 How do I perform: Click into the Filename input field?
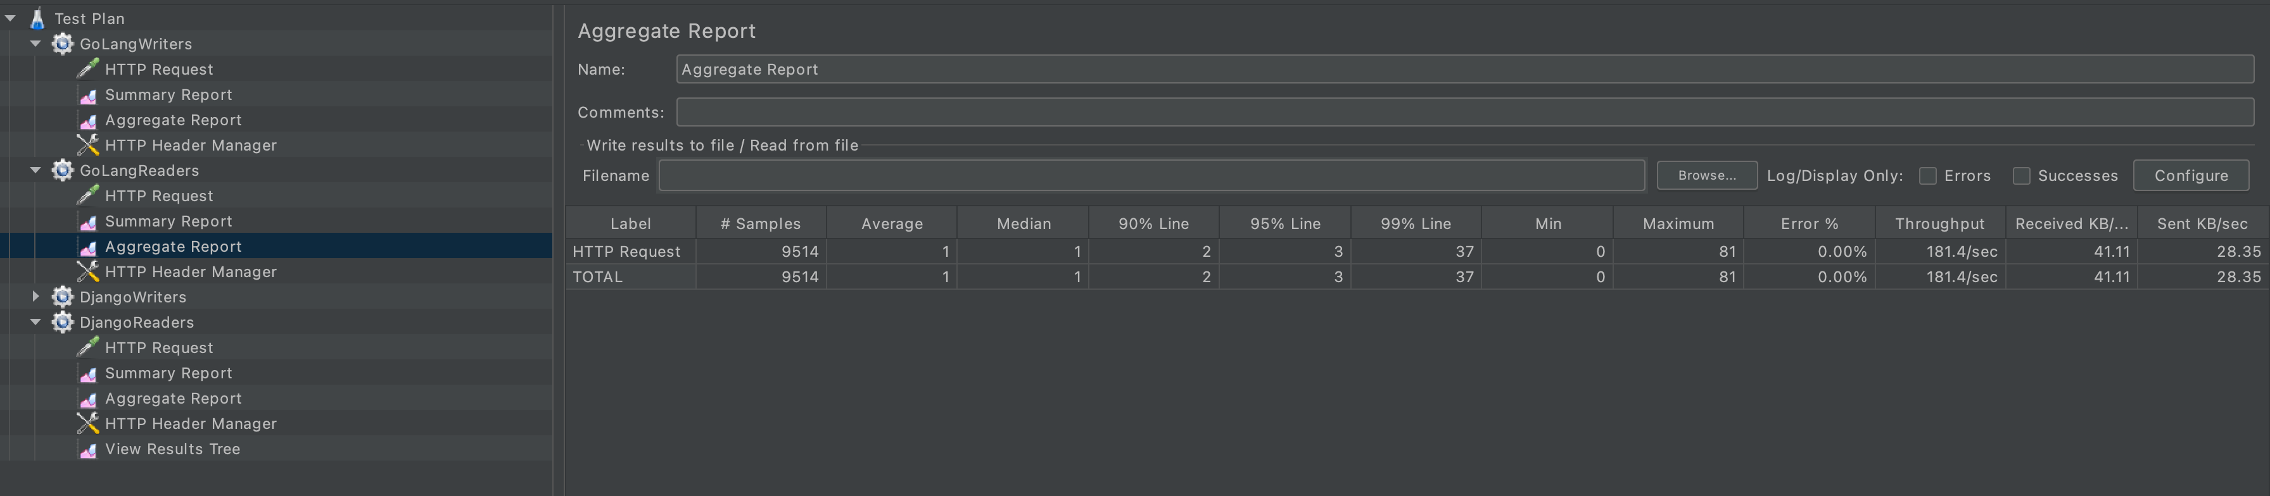1146,176
